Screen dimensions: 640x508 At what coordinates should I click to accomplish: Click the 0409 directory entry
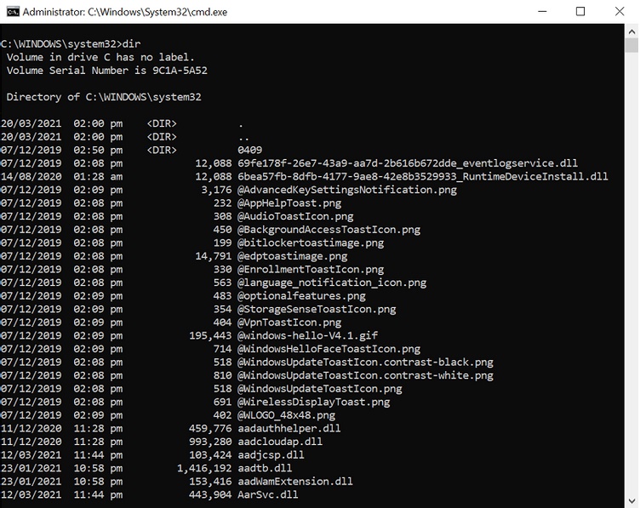250,150
